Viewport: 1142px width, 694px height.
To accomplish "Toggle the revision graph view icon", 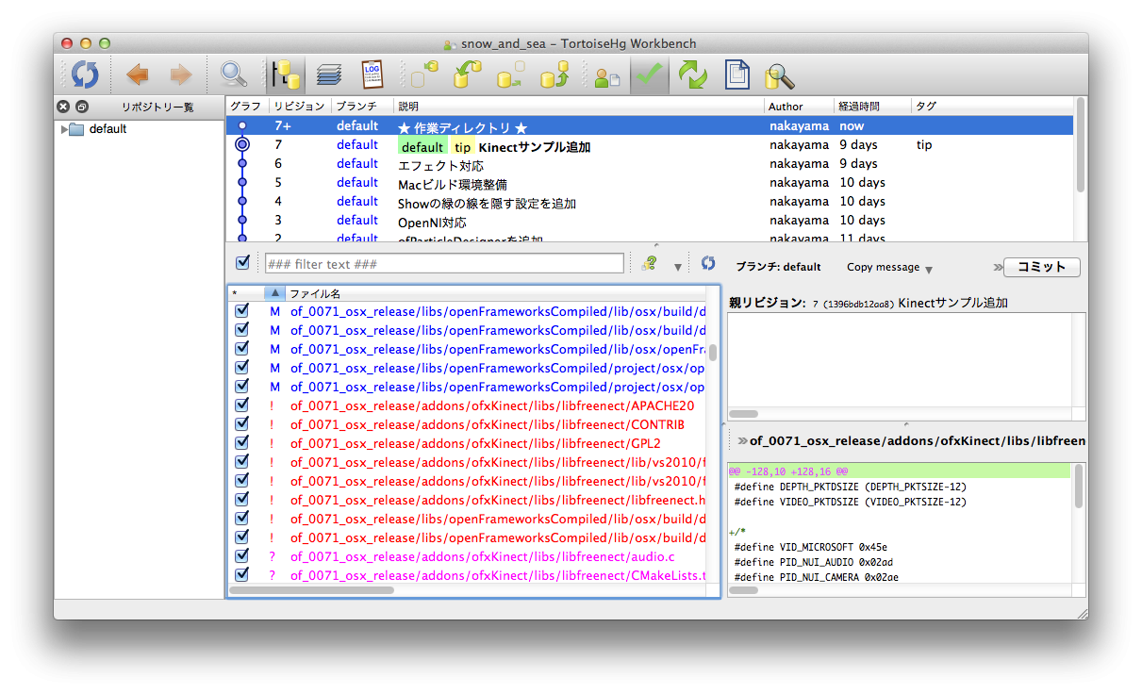I will [285, 74].
